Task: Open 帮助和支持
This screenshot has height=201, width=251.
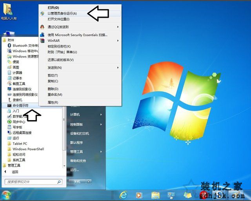Action: (78, 161)
